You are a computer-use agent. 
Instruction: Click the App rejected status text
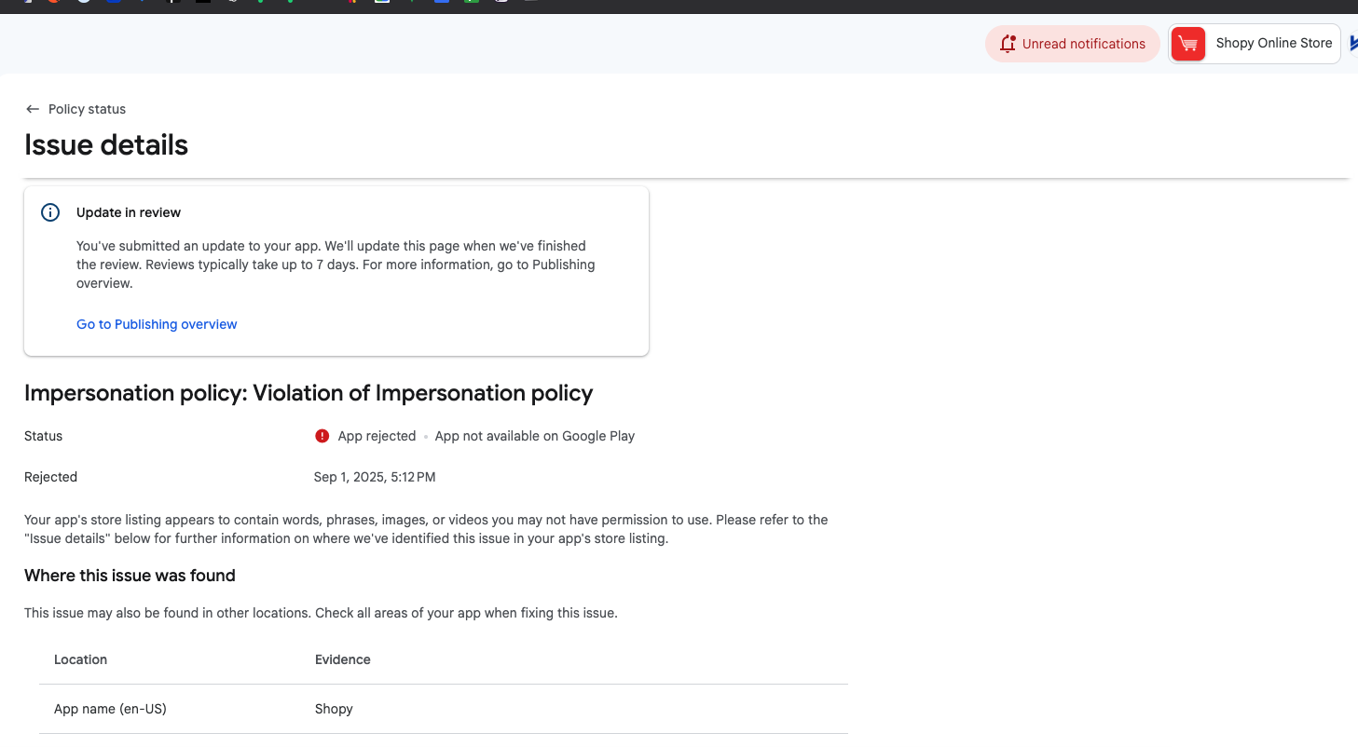[377, 436]
